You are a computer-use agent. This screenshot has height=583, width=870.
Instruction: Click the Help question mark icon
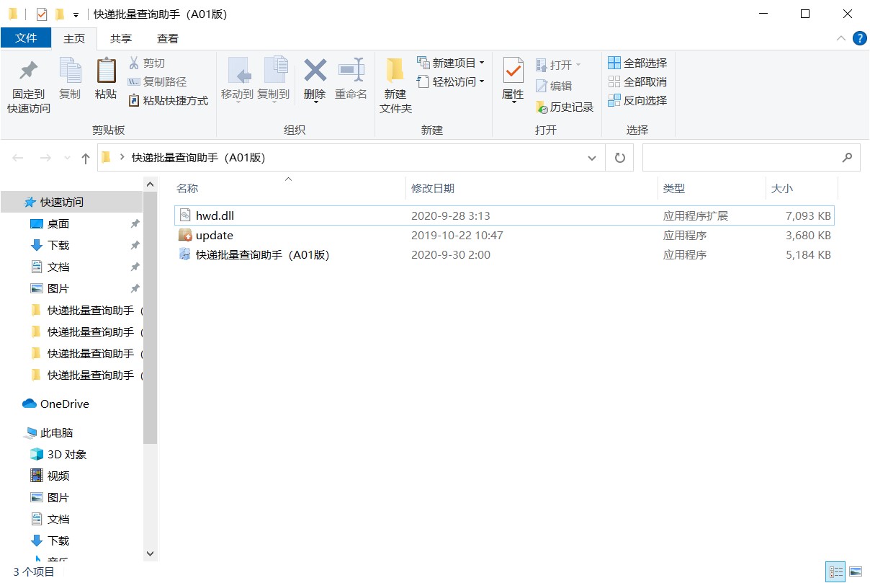point(859,39)
